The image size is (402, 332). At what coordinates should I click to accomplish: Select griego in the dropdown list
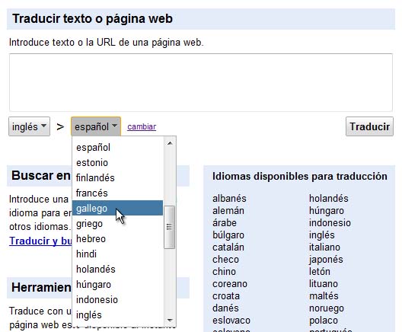pyautogui.click(x=117, y=223)
